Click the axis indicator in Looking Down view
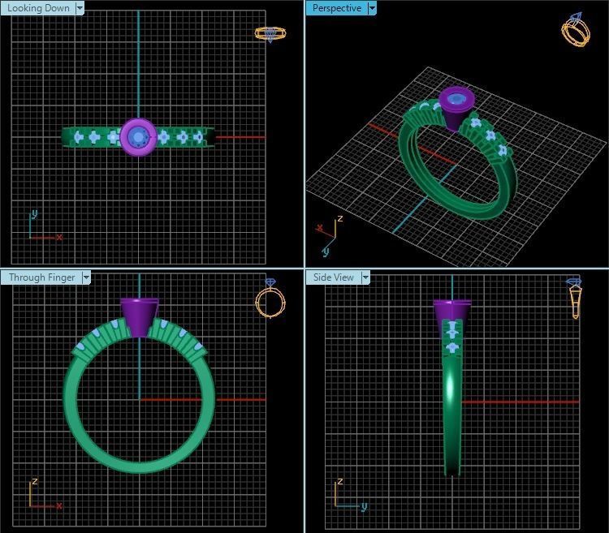609x533 pixels. [45, 226]
